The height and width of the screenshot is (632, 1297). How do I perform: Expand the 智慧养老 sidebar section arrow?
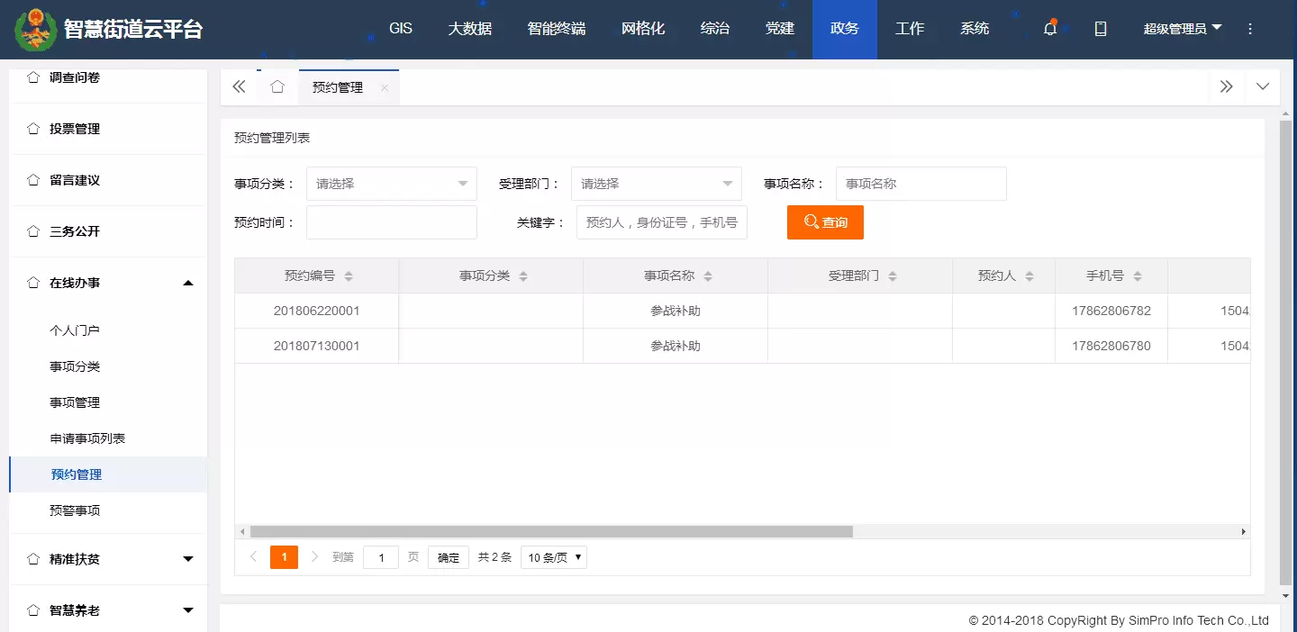pos(188,610)
